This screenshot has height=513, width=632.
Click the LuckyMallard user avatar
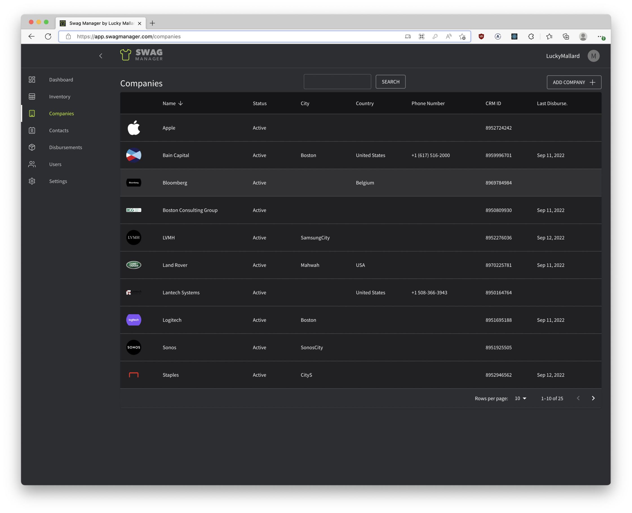pos(593,56)
